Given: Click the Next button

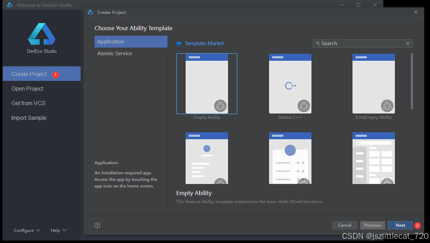Looking at the screenshot, I should tap(400, 225).
